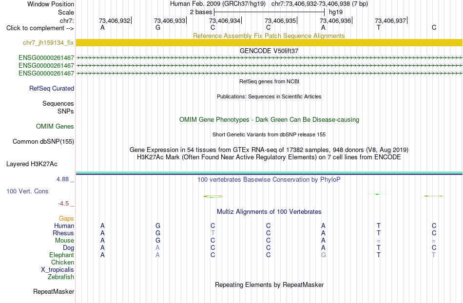Click the yellow fix patch alignment bar
Image resolution: width=463 pixels, height=303 pixels.
pyautogui.click(x=269, y=42)
